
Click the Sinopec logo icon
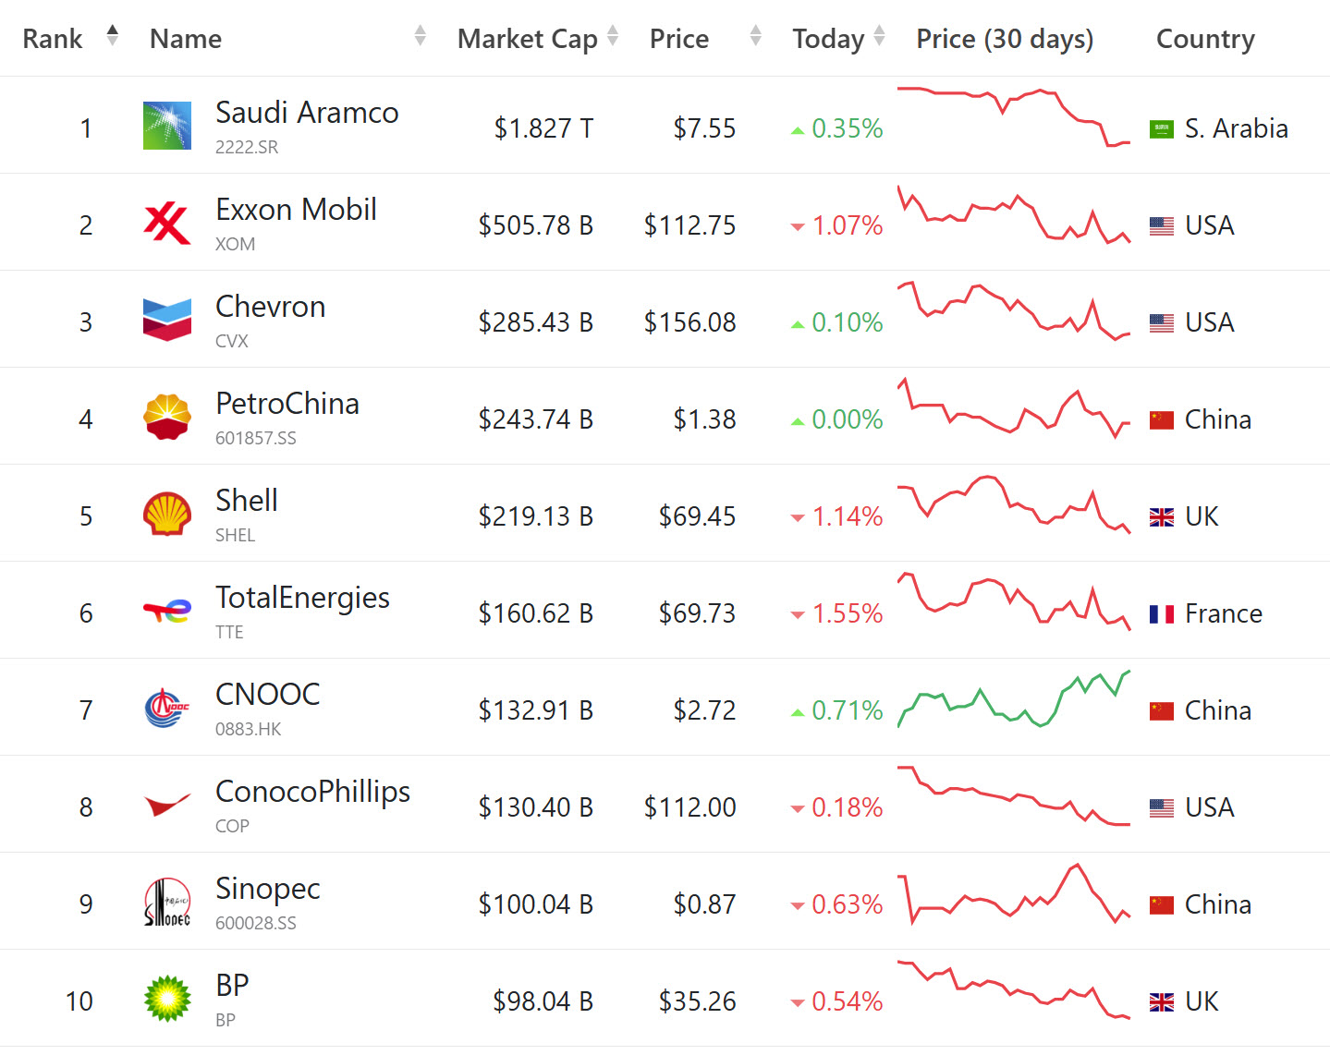pos(167,902)
